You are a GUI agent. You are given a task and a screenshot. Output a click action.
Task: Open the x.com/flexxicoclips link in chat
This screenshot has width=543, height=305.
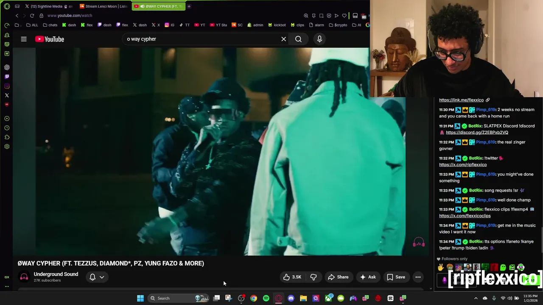point(465,216)
